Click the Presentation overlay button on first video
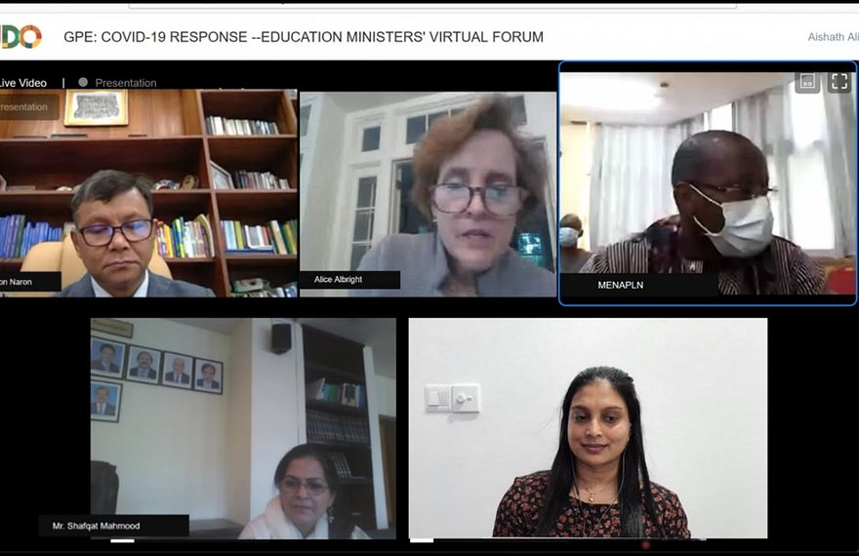The width and height of the screenshot is (859, 556). click(x=28, y=106)
